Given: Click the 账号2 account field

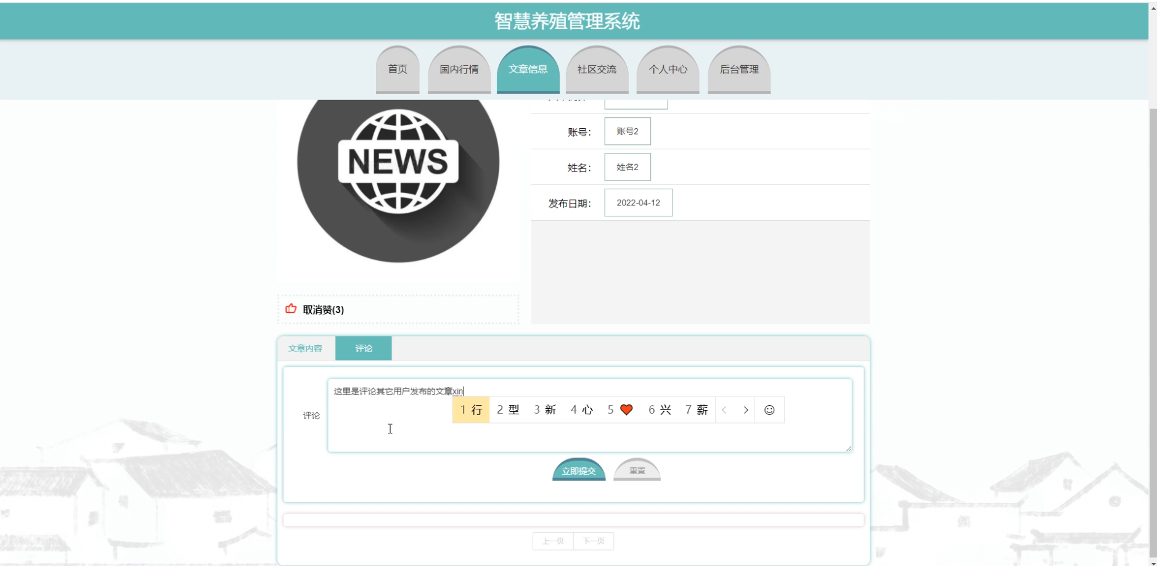Looking at the screenshot, I should pyautogui.click(x=628, y=131).
